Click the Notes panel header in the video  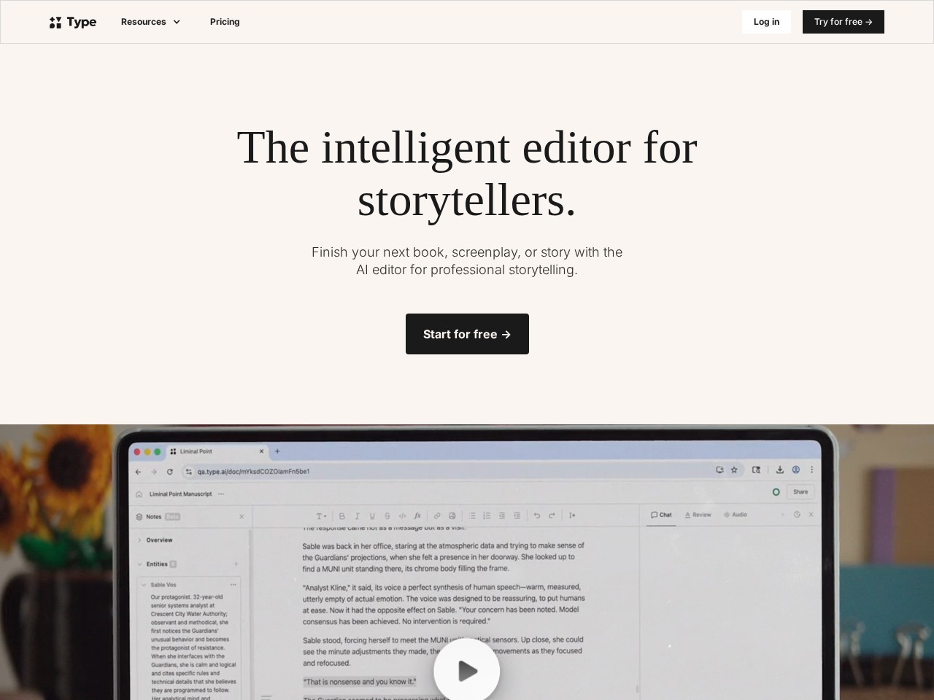coord(159,517)
